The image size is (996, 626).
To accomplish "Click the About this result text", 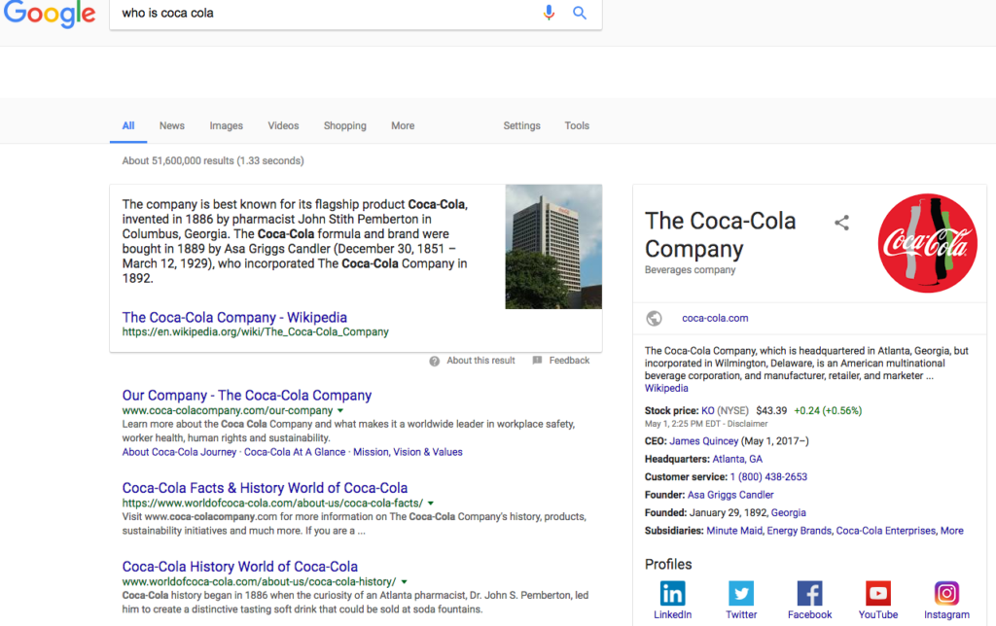I will tap(480, 361).
